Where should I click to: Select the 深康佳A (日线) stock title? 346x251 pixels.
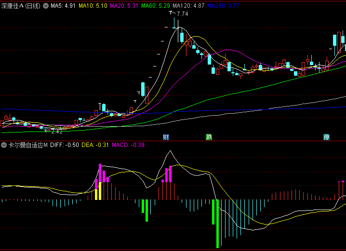pos(21,6)
